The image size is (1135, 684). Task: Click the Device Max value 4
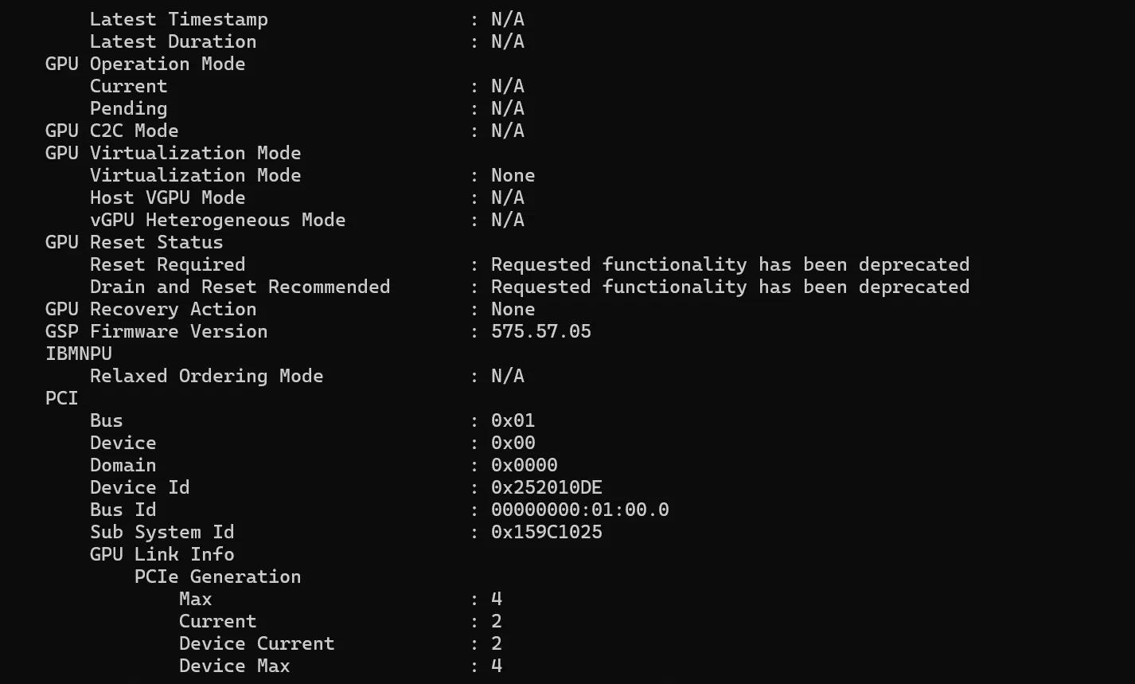tap(497, 666)
